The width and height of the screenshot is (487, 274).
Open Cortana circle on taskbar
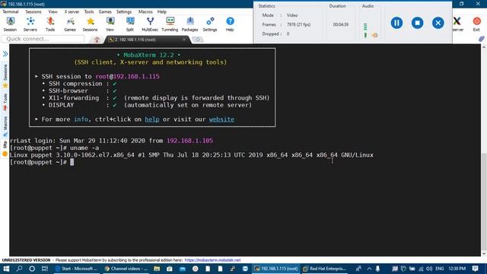tap(32, 269)
